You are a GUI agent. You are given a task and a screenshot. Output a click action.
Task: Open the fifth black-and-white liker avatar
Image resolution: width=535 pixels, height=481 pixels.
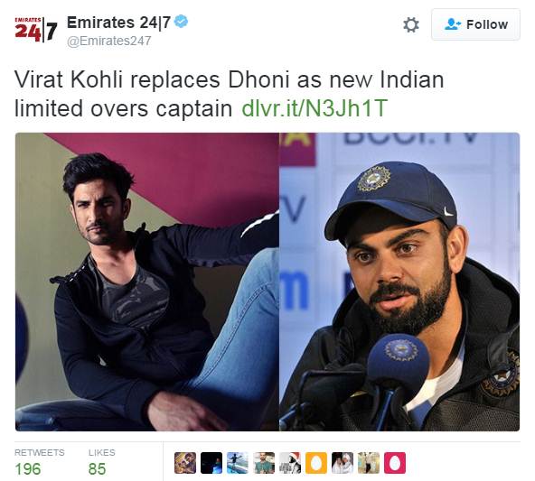coord(290,463)
